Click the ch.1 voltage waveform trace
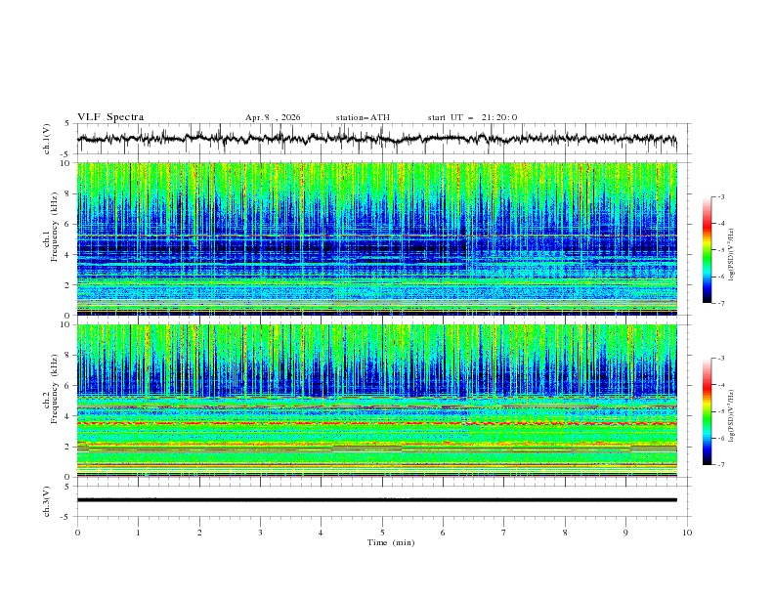The image size is (774, 598). [x=376, y=139]
